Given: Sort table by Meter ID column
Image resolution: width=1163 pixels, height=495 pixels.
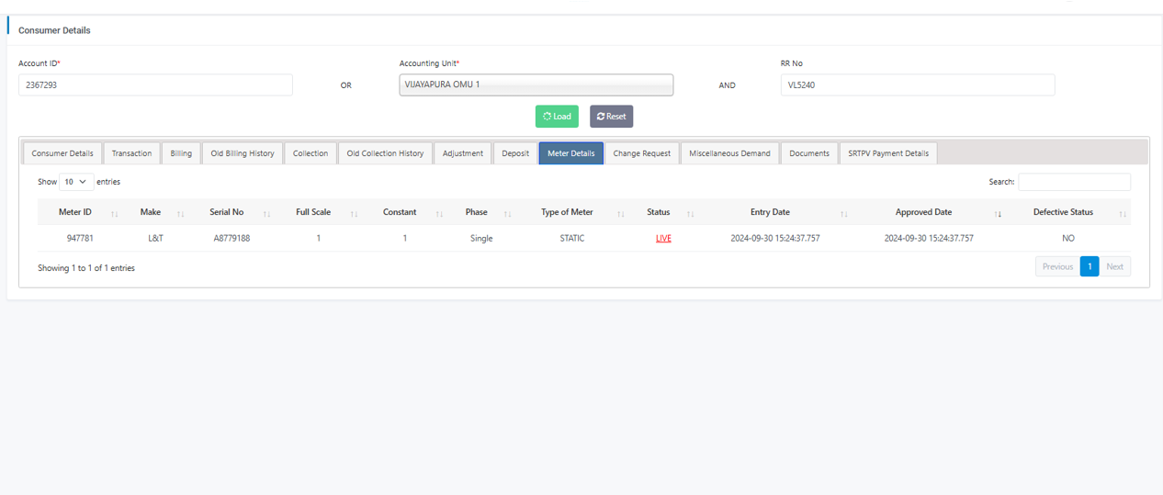Looking at the screenshot, I should tap(75, 212).
